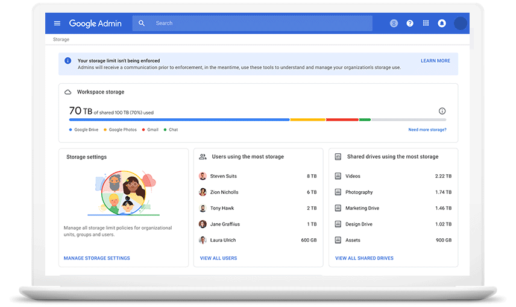Click the Storage settings illustration
The height and width of the screenshot is (307, 516).
(x=124, y=192)
